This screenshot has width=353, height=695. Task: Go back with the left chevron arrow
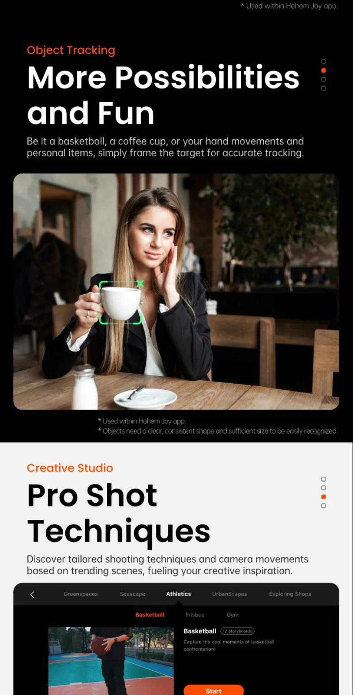click(x=32, y=594)
